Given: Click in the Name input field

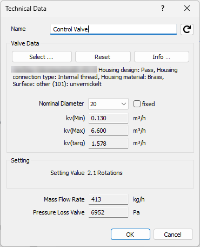Looking at the screenshot, I should coord(114,29).
